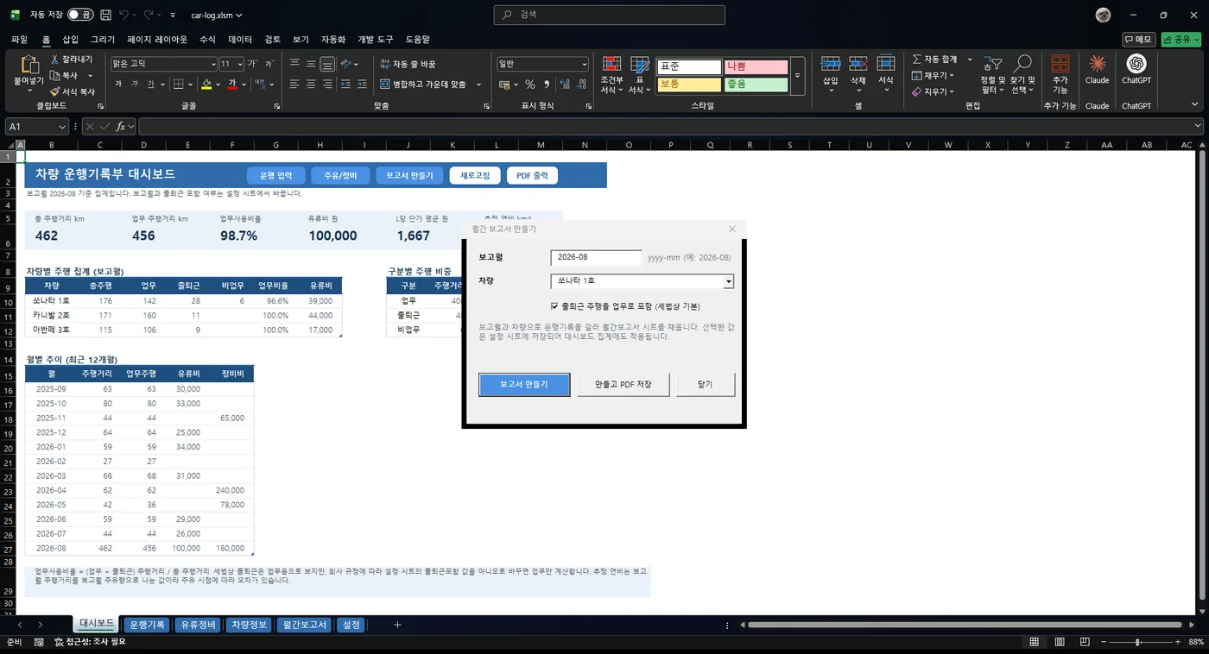Viewport: 1209px width, 654px height.
Task: Open the number format dropdown (일반)
Action: pos(584,64)
